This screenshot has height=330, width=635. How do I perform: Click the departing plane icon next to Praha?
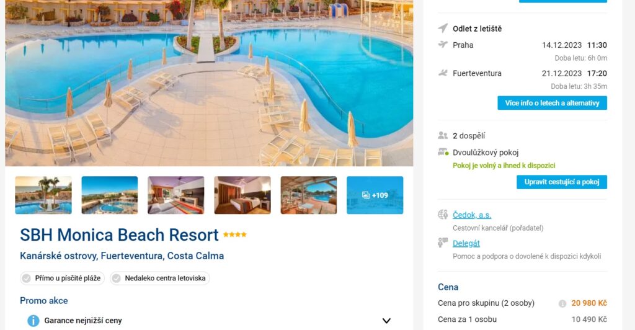[x=443, y=45]
